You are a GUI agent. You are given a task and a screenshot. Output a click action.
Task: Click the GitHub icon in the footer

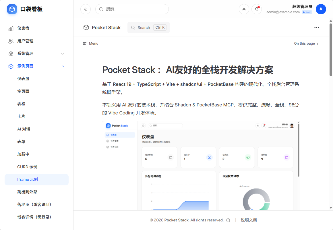click(x=228, y=220)
